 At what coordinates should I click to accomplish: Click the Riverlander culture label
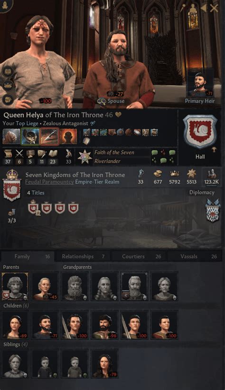tap(107, 161)
